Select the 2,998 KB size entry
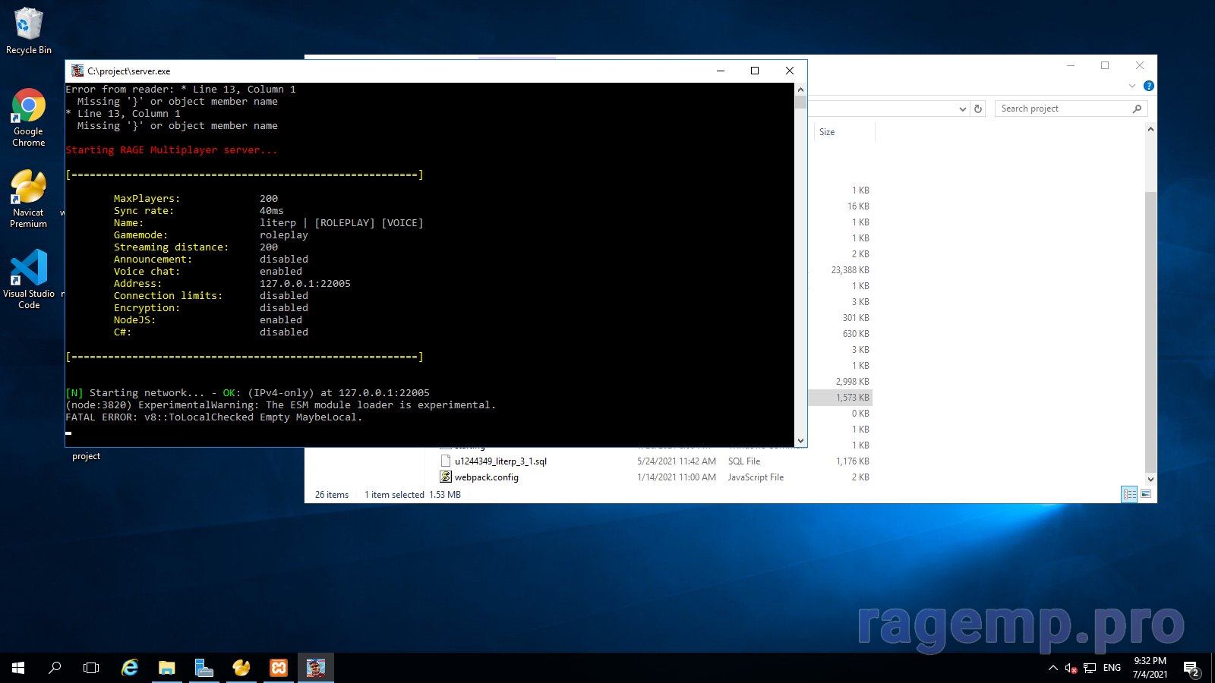 [x=852, y=382]
